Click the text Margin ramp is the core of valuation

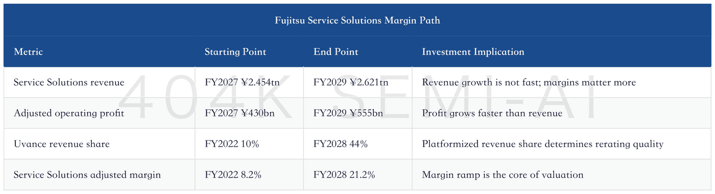(503, 175)
